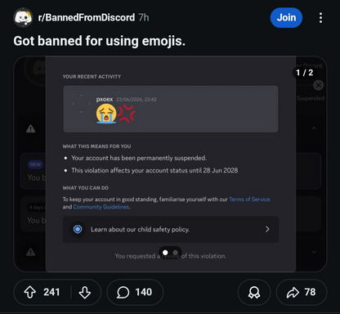Open the r/BannedFromDiscord subreddit name

(x=87, y=17)
